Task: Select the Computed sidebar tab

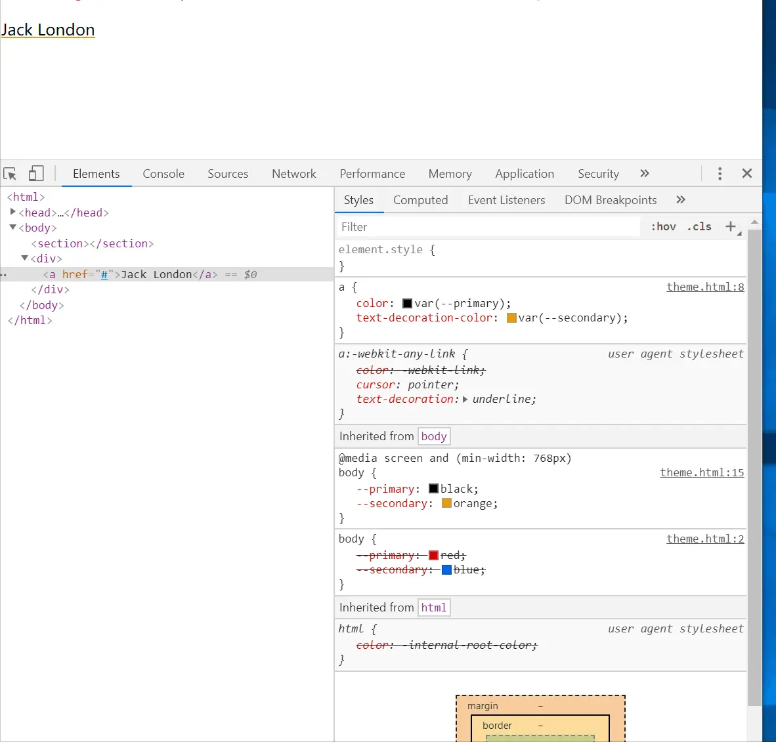Action: pyautogui.click(x=421, y=200)
